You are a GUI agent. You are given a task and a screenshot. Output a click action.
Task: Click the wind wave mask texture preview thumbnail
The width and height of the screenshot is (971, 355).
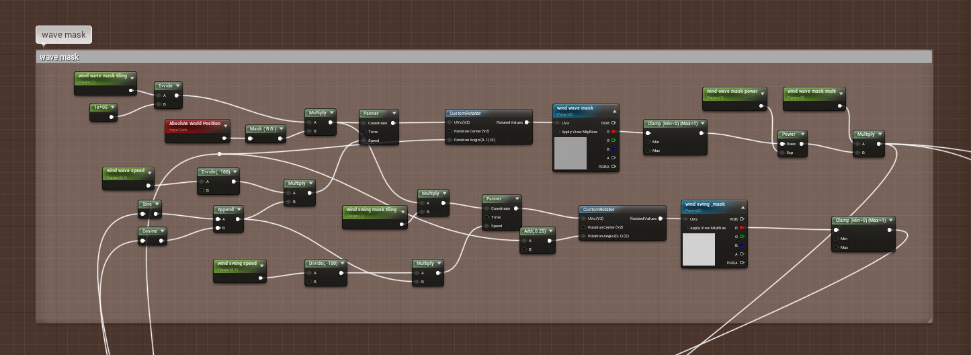(x=570, y=153)
